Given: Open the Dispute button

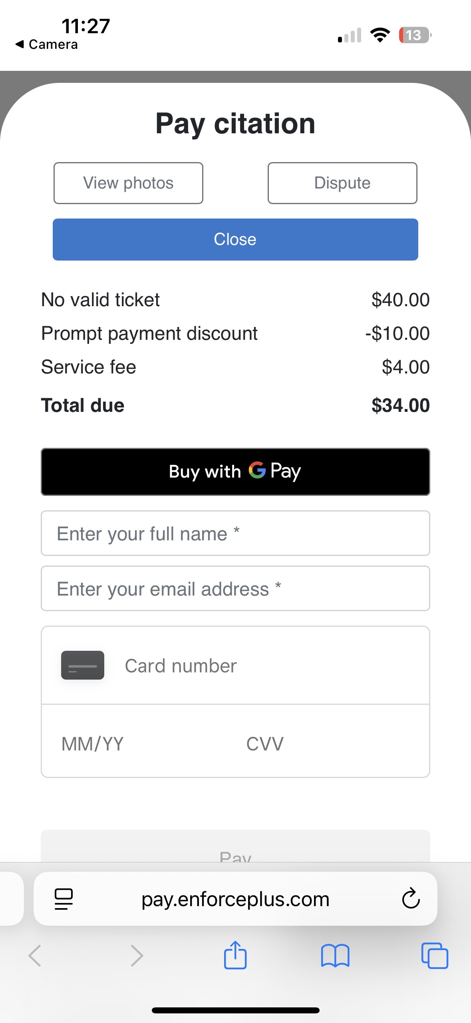Looking at the screenshot, I should pyautogui.click(x=342, y=183).
